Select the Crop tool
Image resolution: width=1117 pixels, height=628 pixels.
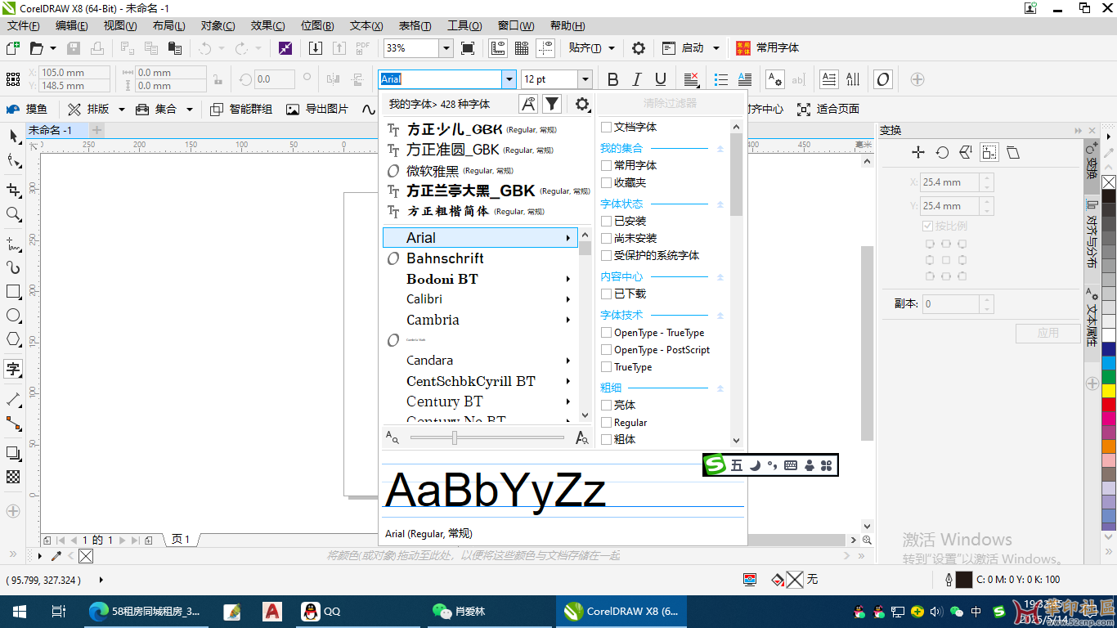pyautogui.click(x=14, y=191)
